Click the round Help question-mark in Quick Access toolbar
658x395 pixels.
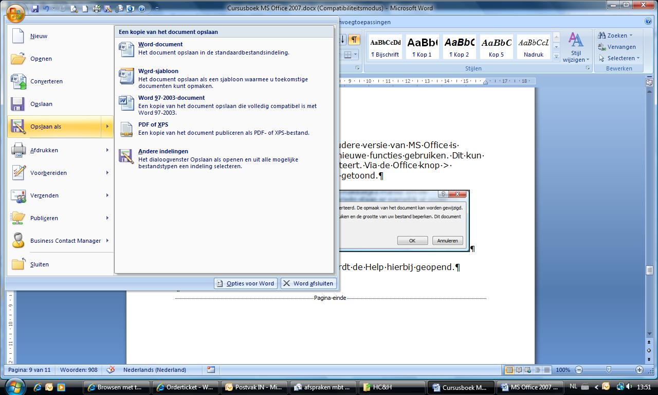(142, 9)
